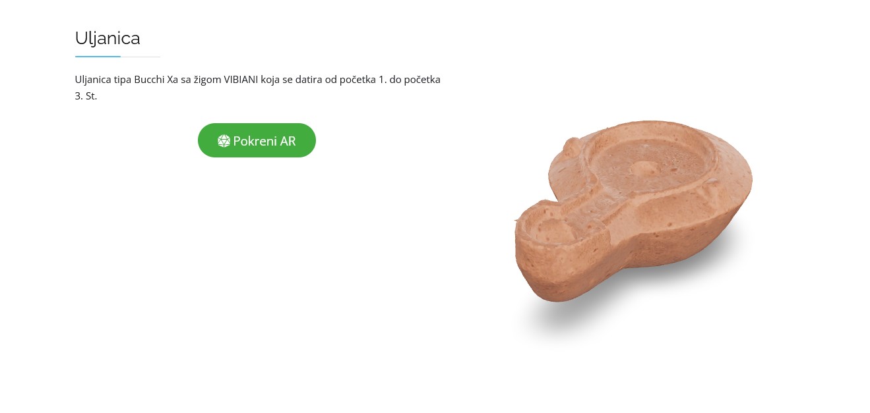Click the word Pokreni on the button
This screenshot has width=870, height=413.
coord(255,141)
